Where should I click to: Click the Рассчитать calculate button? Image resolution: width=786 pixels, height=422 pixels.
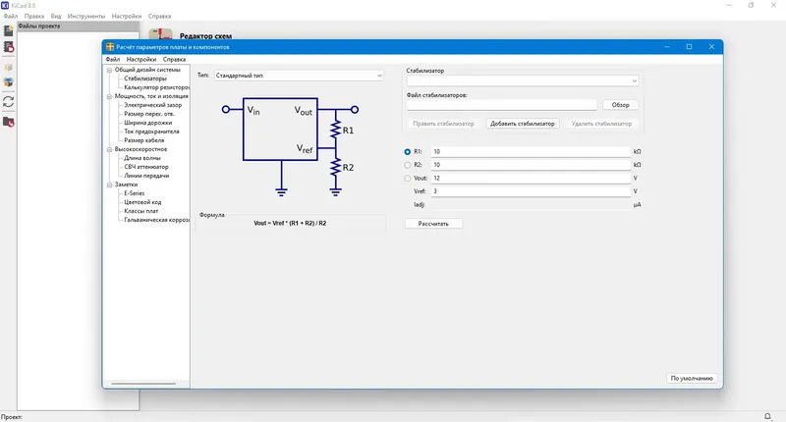click(433, 224)
